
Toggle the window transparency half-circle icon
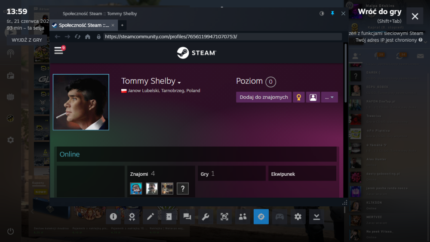[322, 13]
